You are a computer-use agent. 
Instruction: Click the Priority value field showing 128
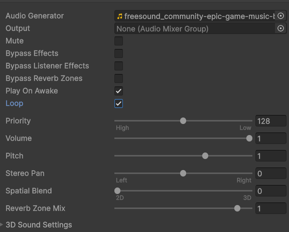(271, 121)
